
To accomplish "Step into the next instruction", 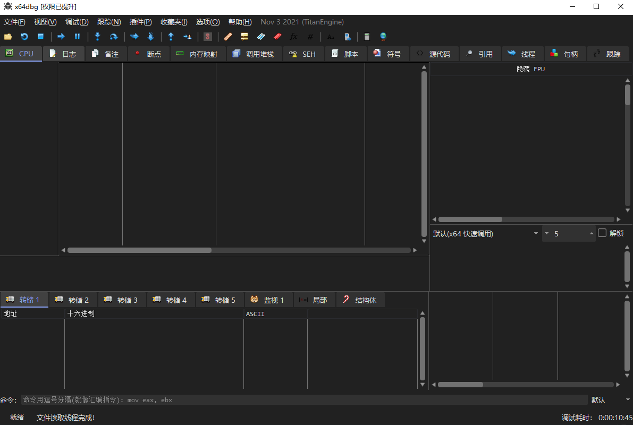I will (x=97, y=37).
